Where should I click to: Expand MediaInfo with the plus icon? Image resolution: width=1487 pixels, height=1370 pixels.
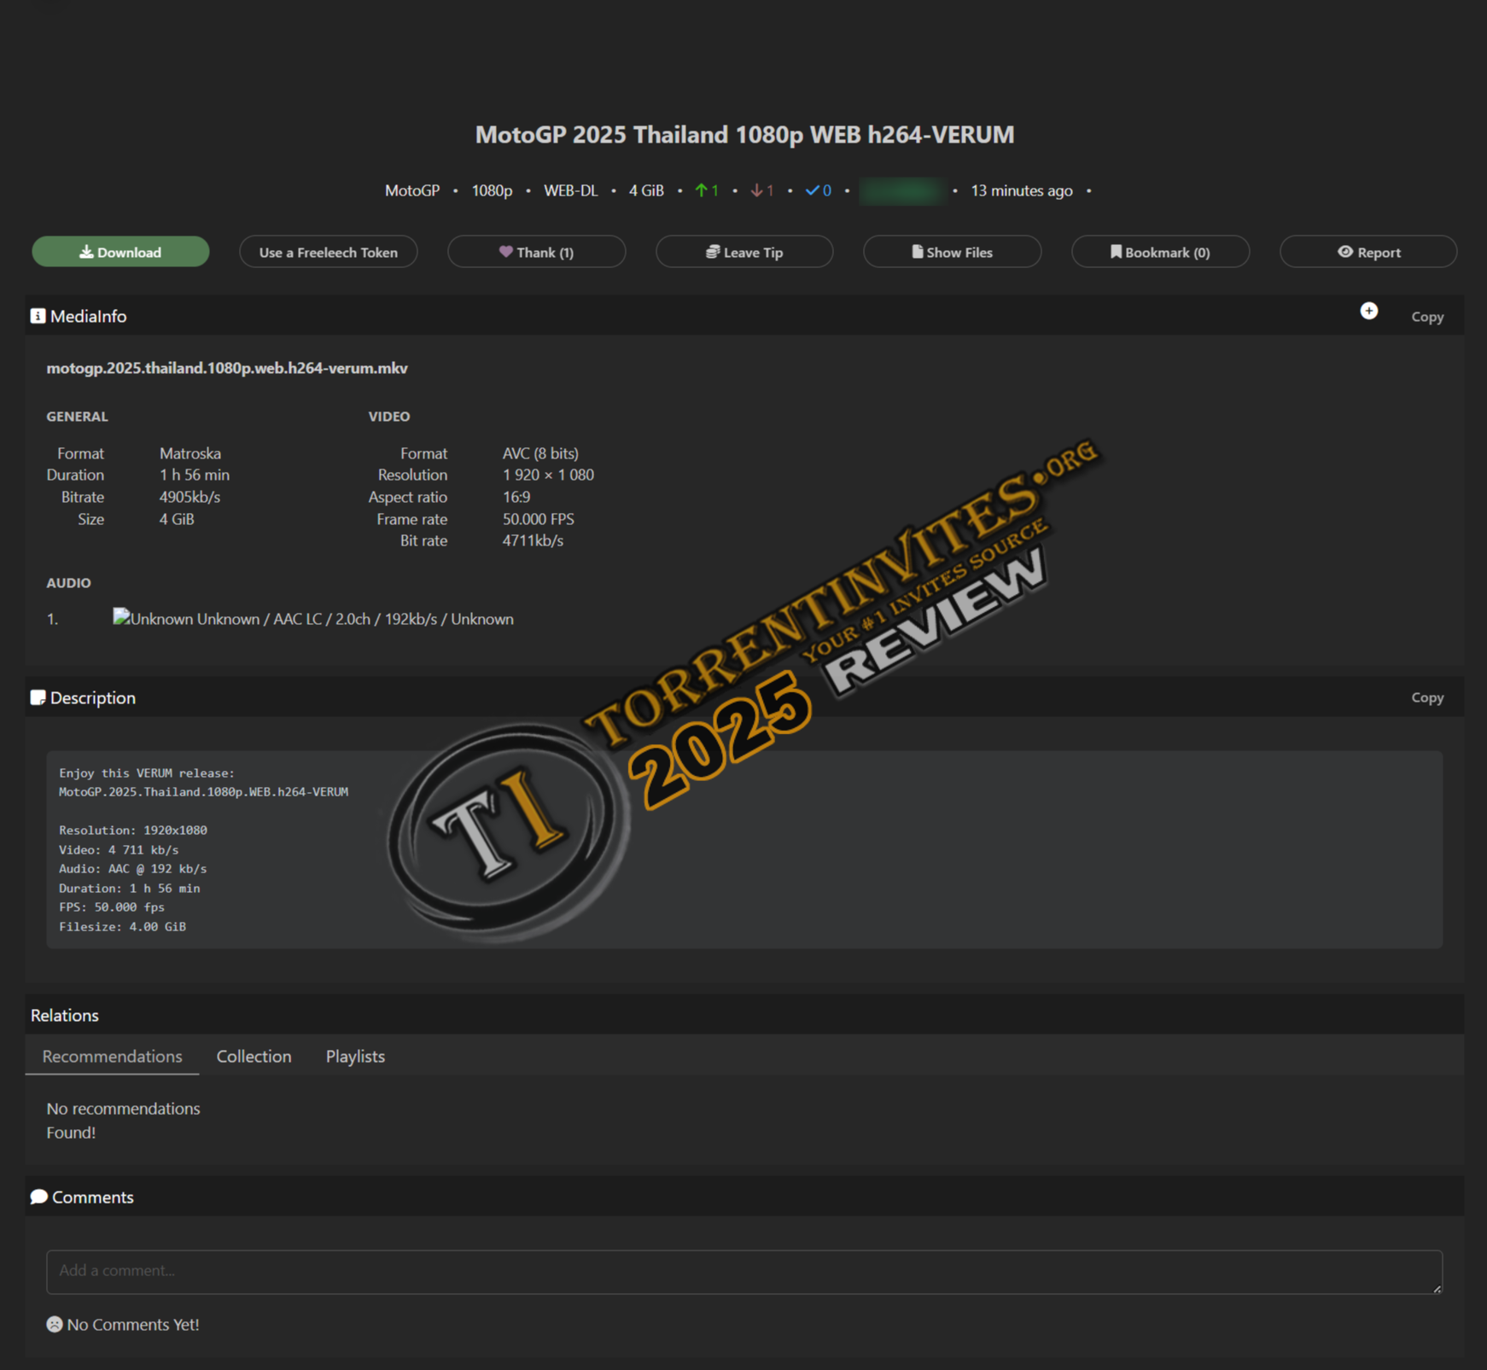[1368, 312]
